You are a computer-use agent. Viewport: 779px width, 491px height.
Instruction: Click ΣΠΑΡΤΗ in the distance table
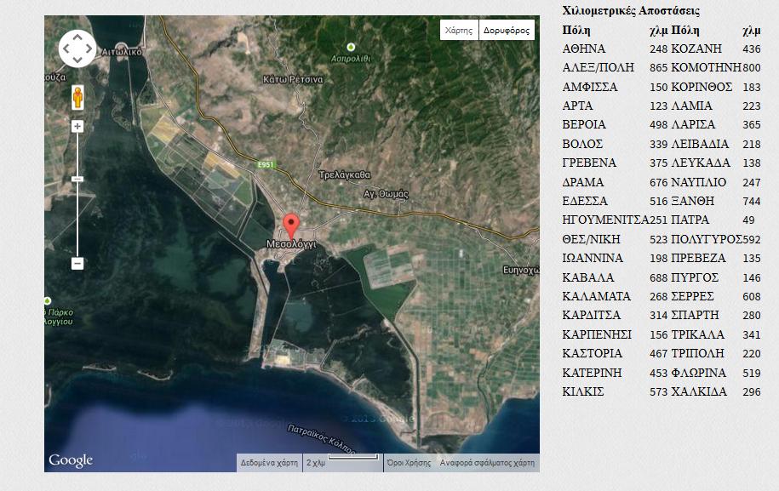point(695,315)
